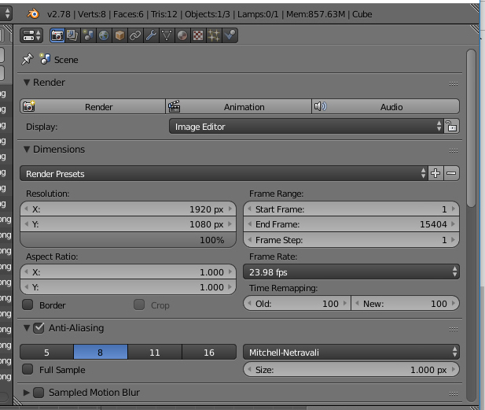The image size is (485, 410).
Task: Click the properties editor header selector icon
Action: tap(31, 35)
